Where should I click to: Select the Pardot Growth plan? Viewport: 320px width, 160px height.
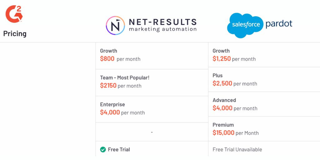coord(264,55)
